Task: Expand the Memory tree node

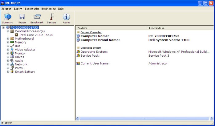Action: [8, 42]
